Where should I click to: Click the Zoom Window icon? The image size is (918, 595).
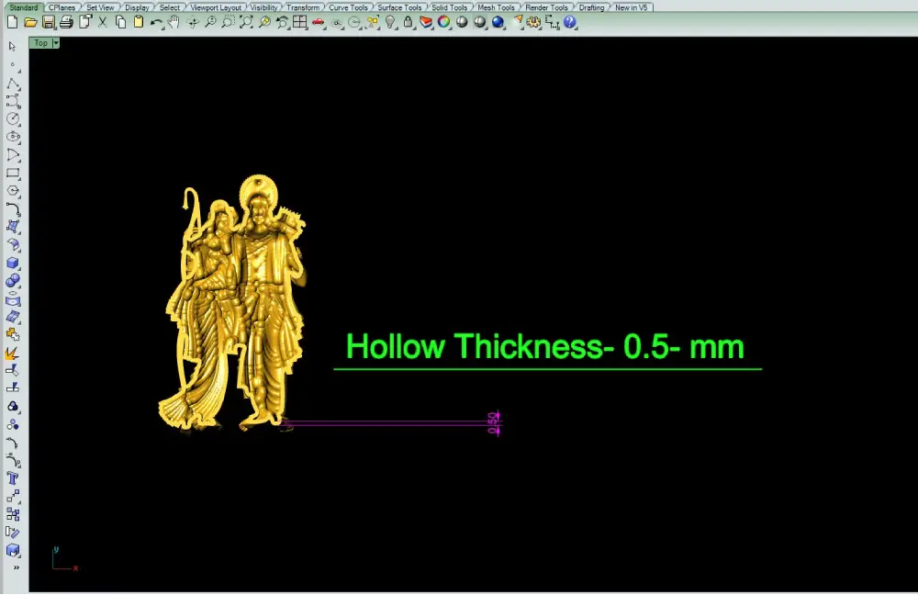[x=228, y=22]
